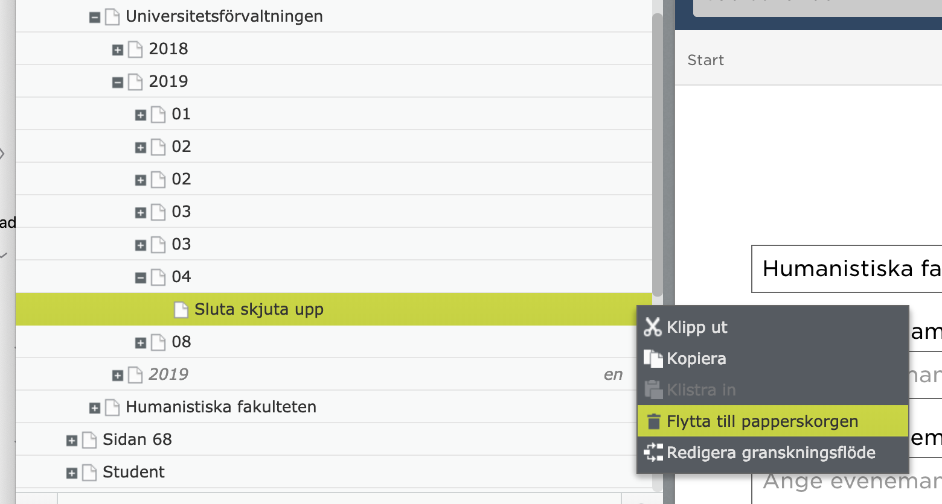Click the page icon beside Universitetsförvaltningen
The width and height of the screenshot is (942, 504).
[112, 17]
